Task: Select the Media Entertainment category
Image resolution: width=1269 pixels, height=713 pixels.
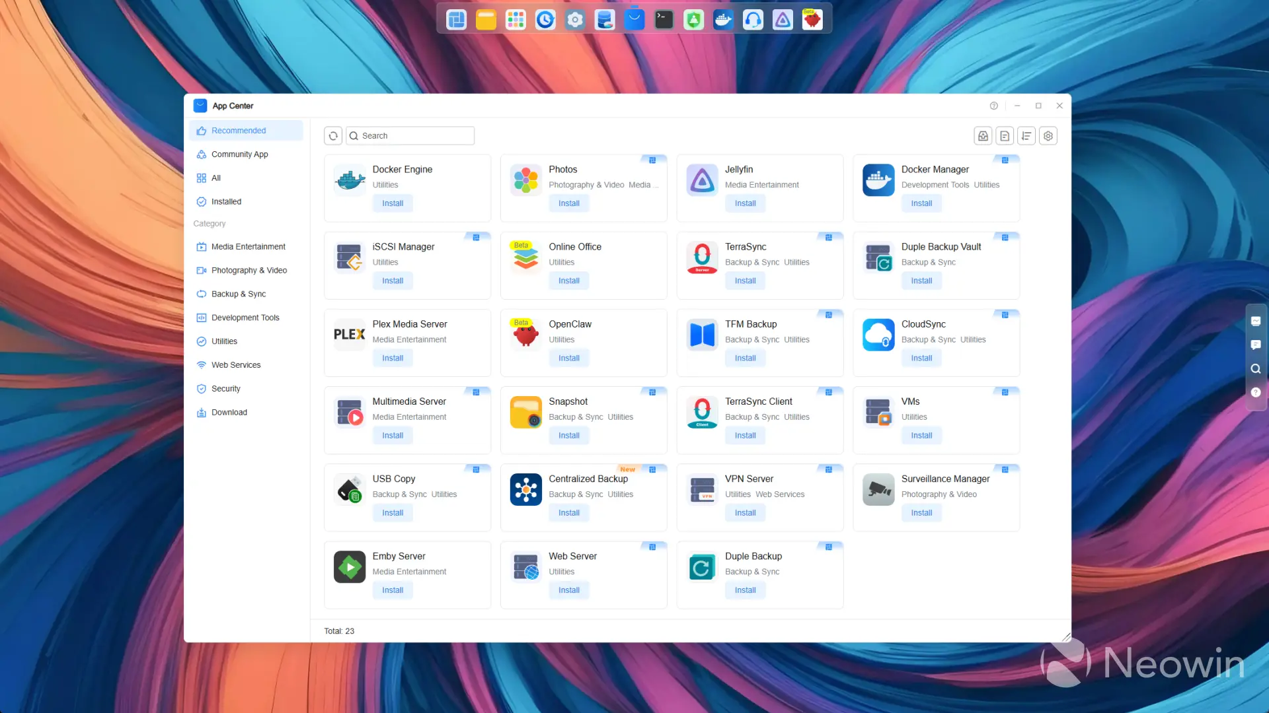Action: click(x=247, y=247)
